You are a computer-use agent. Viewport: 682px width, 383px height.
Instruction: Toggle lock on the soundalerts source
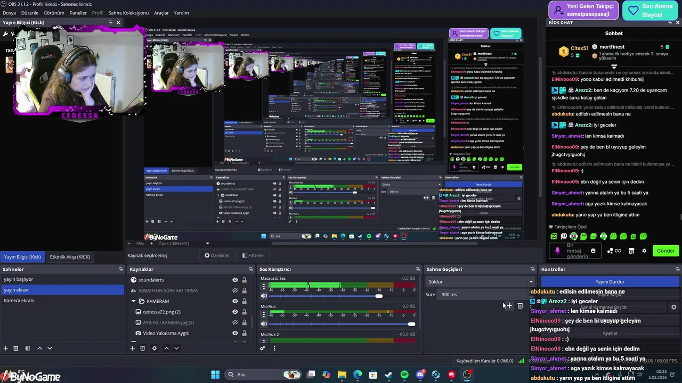point(244,280)
